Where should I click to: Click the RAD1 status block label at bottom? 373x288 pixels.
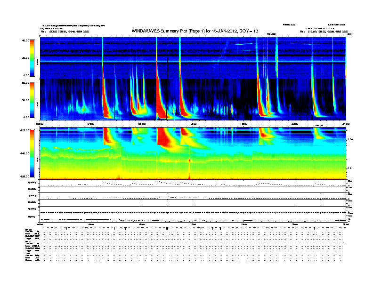(x=28, y=242)
